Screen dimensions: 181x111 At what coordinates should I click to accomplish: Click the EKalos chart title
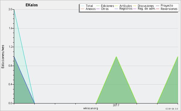pos(32,5)
